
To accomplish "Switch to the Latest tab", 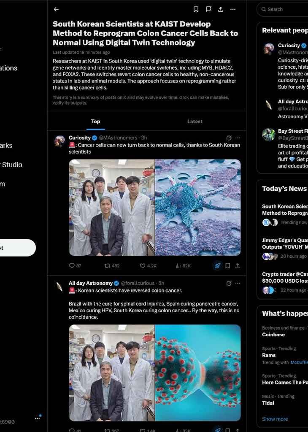I will (x=195, y=121).
